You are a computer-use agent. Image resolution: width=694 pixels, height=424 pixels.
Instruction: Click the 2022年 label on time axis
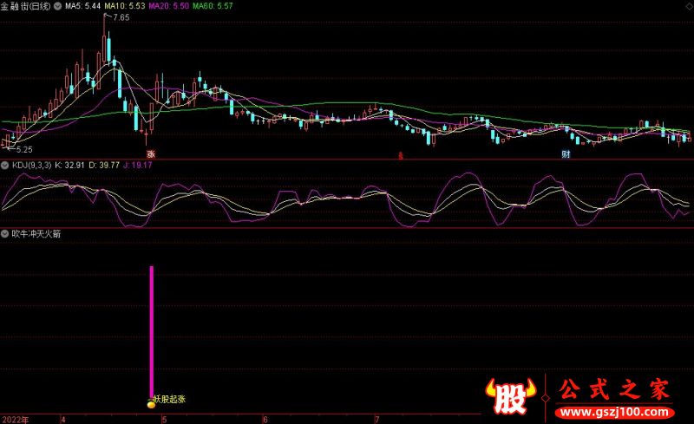[14, 419]
